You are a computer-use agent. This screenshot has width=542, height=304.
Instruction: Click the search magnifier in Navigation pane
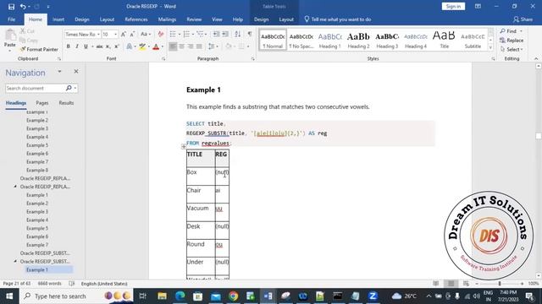[x=69, y=88]
